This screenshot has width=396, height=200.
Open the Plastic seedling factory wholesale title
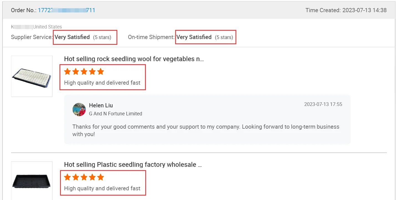133,165
